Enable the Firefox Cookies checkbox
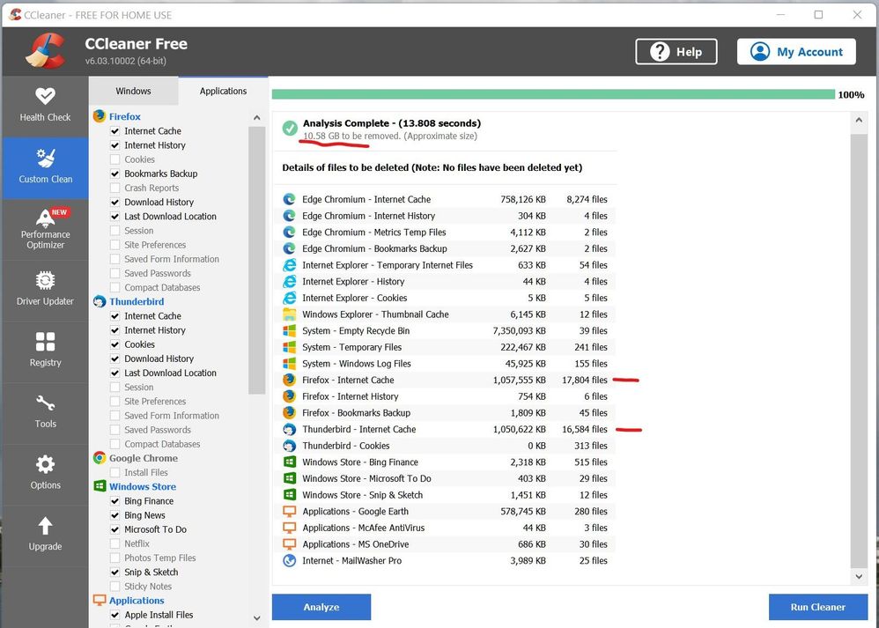 tap(114, 159)
